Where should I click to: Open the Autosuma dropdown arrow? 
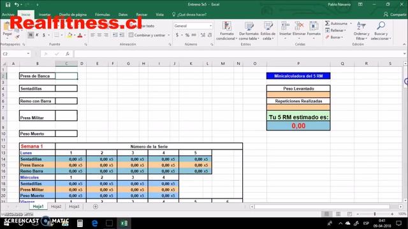(351, 24)
